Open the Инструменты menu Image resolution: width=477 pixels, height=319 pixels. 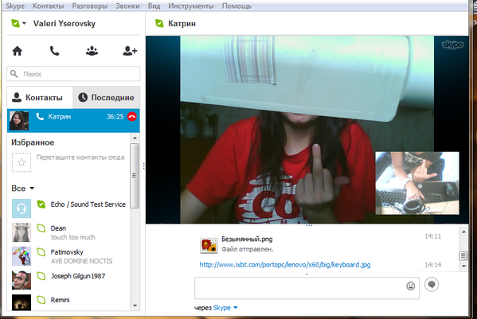pos(191,6)
